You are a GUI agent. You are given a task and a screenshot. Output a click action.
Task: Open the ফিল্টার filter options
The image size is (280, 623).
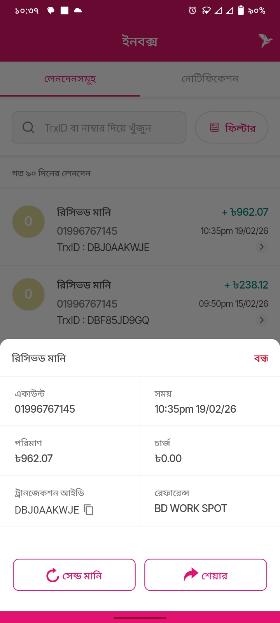[x=232, y=128]
